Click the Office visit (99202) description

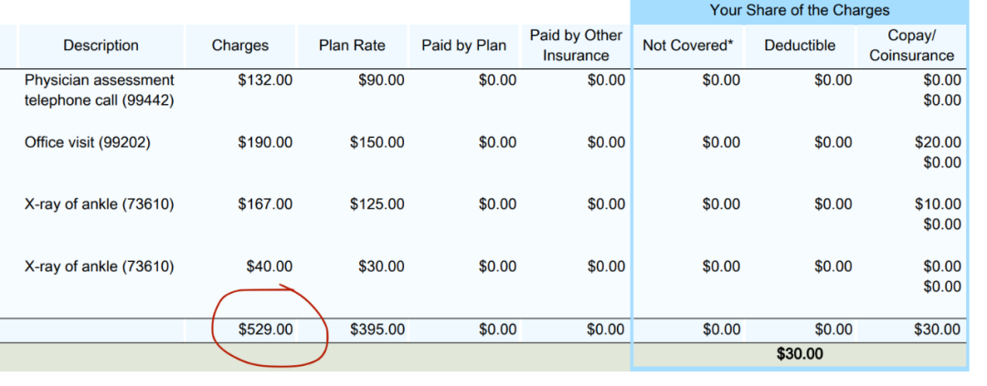click(x=88, y=142)
